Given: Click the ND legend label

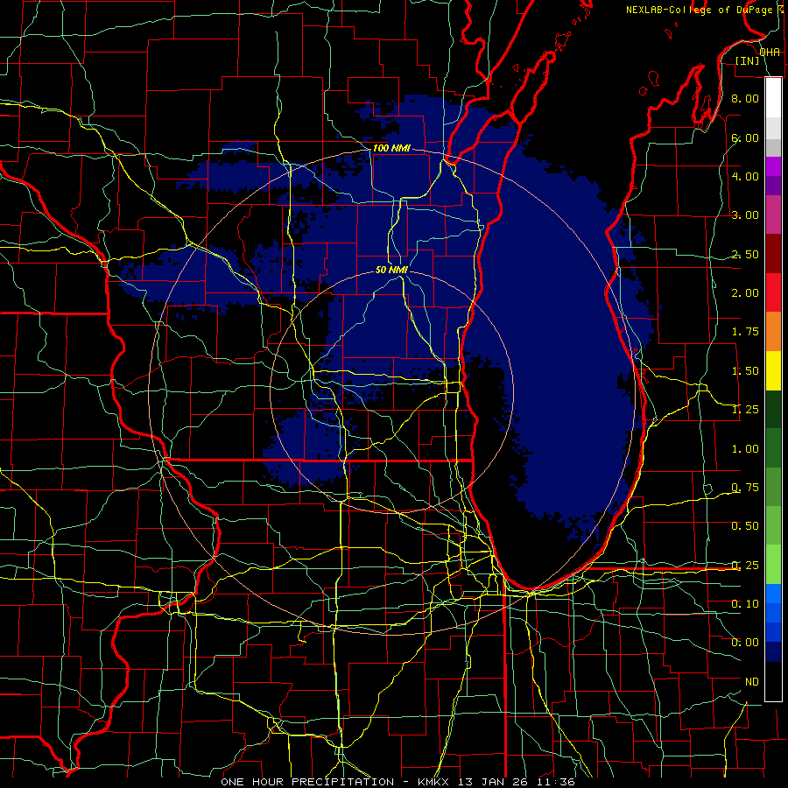Looking at the screenshot, I should (752, 682).
